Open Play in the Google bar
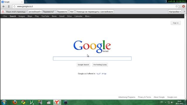 point(37,16)
